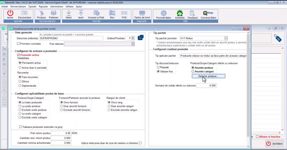Open the Rapoarte menu
The width and height of the screenshot is (287, 150).
(x=43, y=6)
